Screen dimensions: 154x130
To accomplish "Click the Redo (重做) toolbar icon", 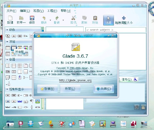I will (x=57, y=18).
